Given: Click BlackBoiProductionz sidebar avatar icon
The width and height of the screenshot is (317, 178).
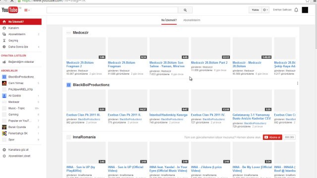Looking at the screenshot, I should point(4,77).
